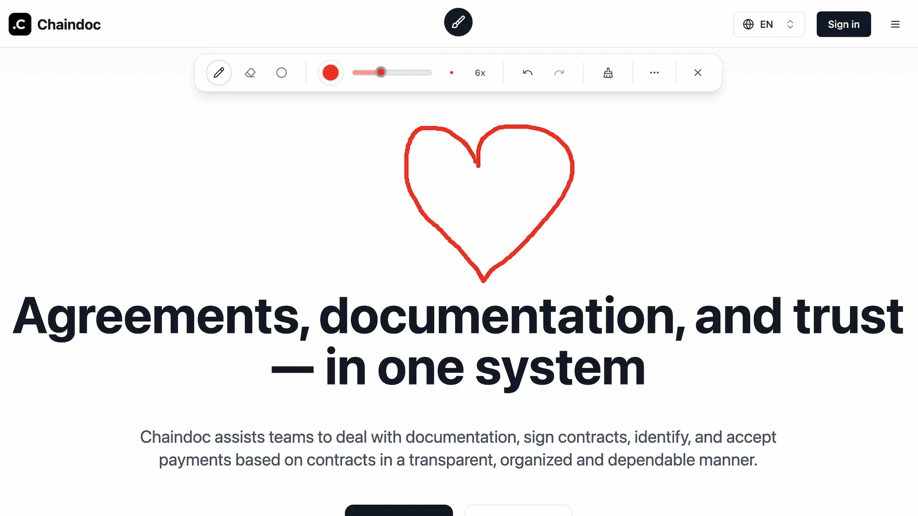Viewport: 918px width, 516px height.
Task: Open more drawing options via the ellipsis
Action: pyautogui.click(x=654, y=73)
